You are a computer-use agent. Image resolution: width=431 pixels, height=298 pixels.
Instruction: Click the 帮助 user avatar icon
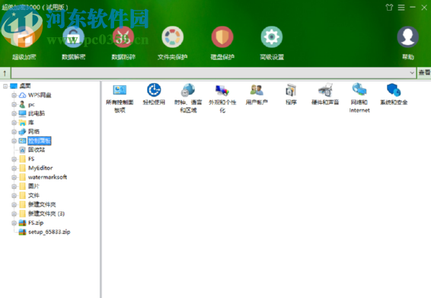click(408, 37)
